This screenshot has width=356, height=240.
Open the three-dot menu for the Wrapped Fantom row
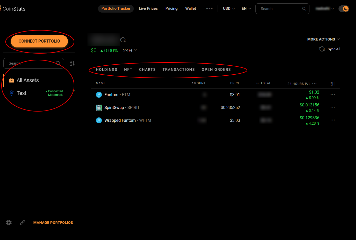(333, 120)
